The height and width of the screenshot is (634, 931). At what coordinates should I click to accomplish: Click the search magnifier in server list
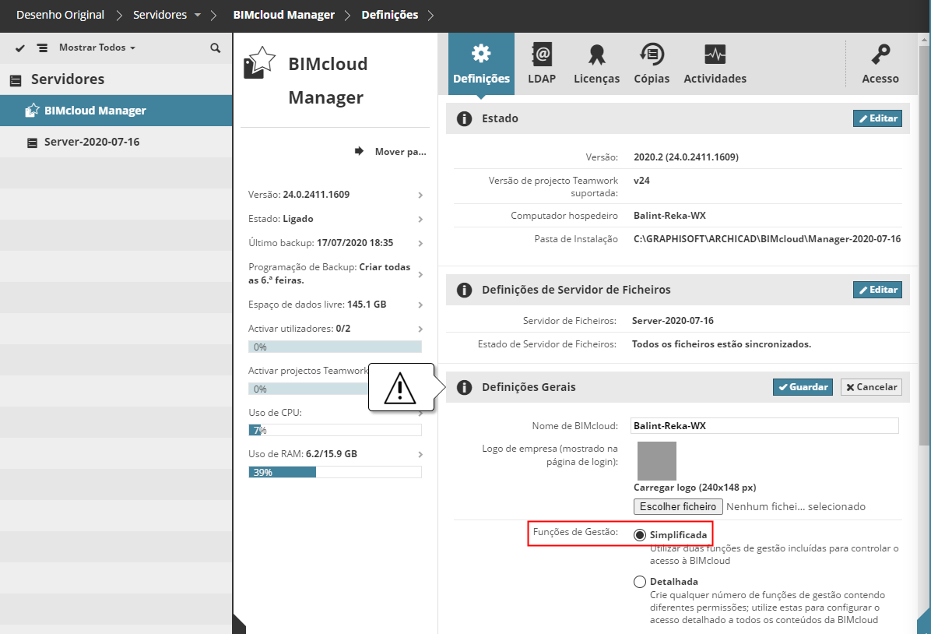215,48
